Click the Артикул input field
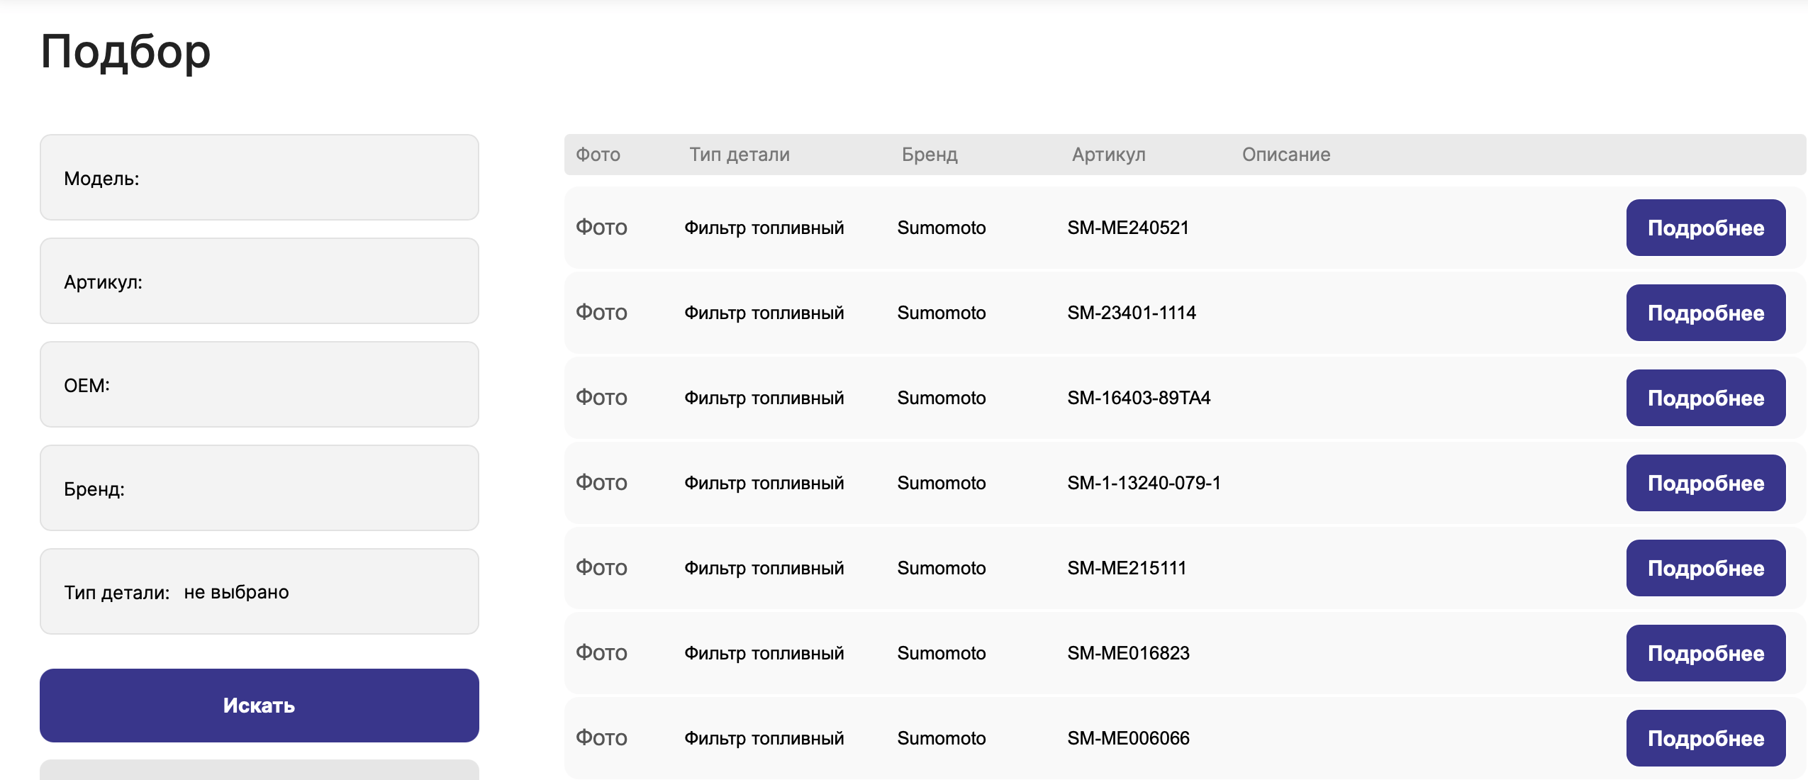Screen dimensions: 1808x780 pyautogui.click(x=305, y=282)
